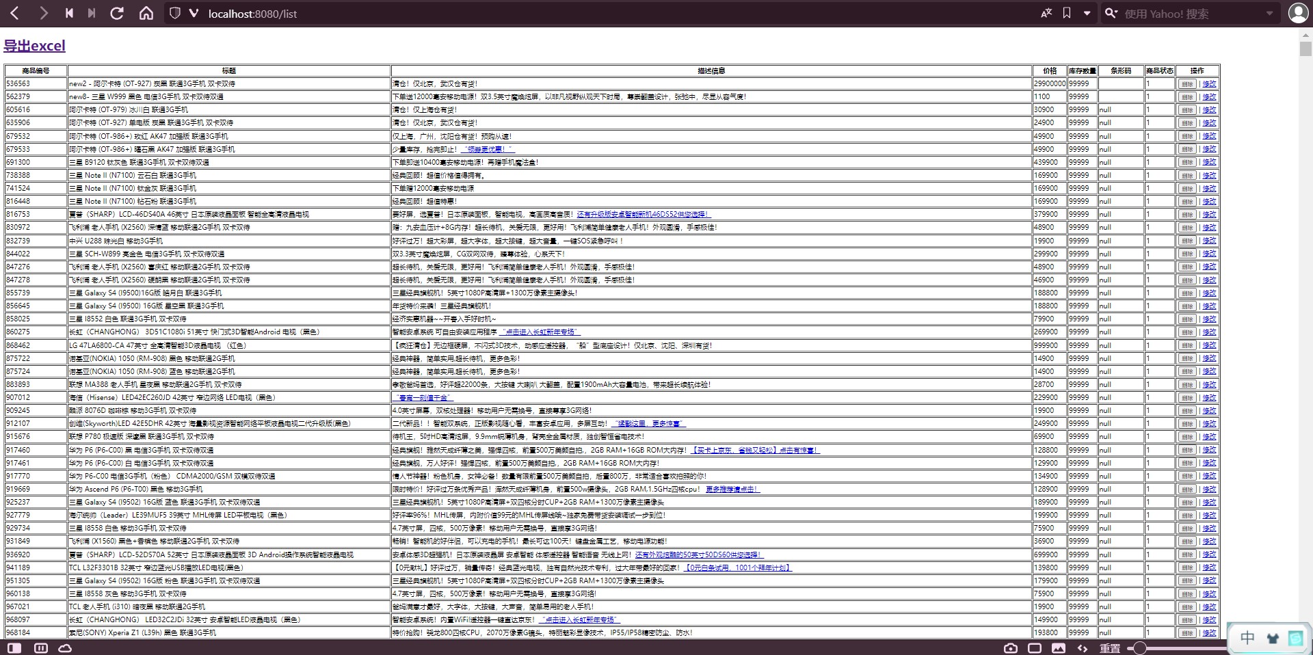1313x655 pixels.
Task: Toggle image loading icon in status bar
Action: tap(1059, 647)
